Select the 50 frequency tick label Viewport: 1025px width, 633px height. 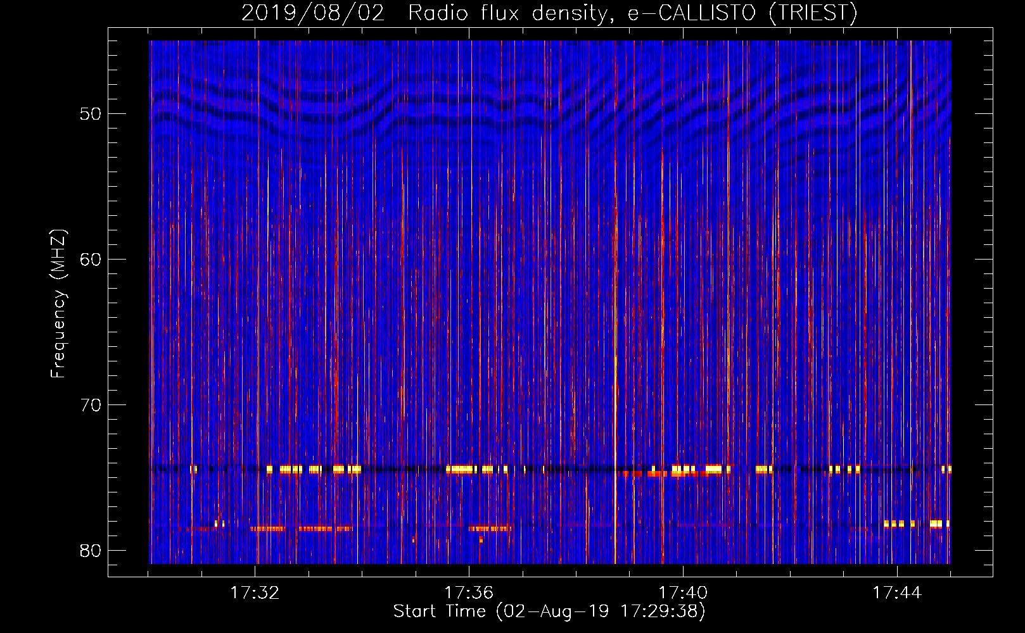91,114
